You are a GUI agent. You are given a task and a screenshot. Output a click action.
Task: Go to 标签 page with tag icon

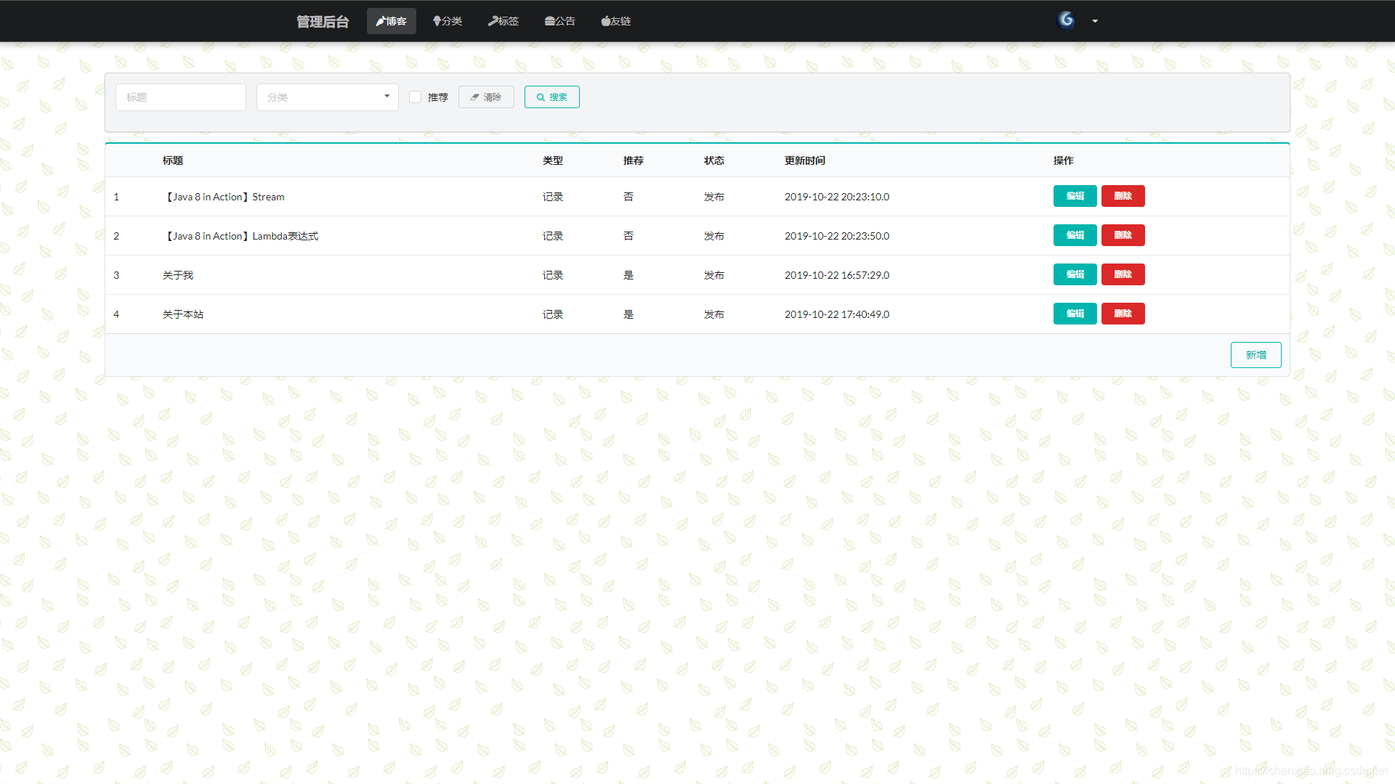[x=504, y=21]
